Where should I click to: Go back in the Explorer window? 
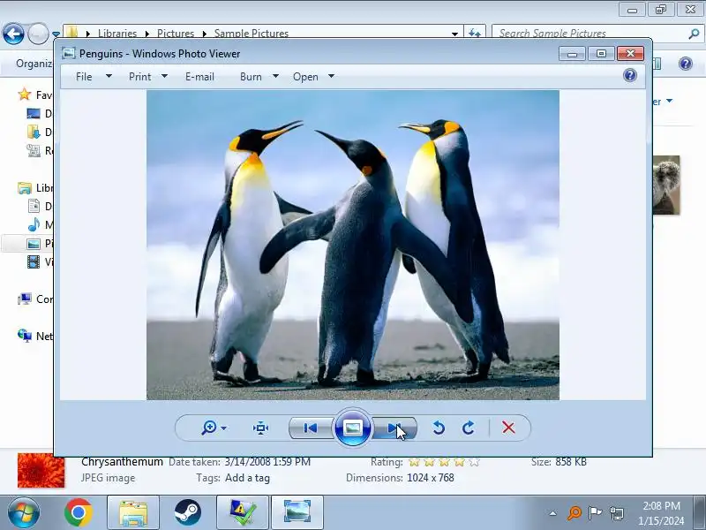tap(13, 34)
